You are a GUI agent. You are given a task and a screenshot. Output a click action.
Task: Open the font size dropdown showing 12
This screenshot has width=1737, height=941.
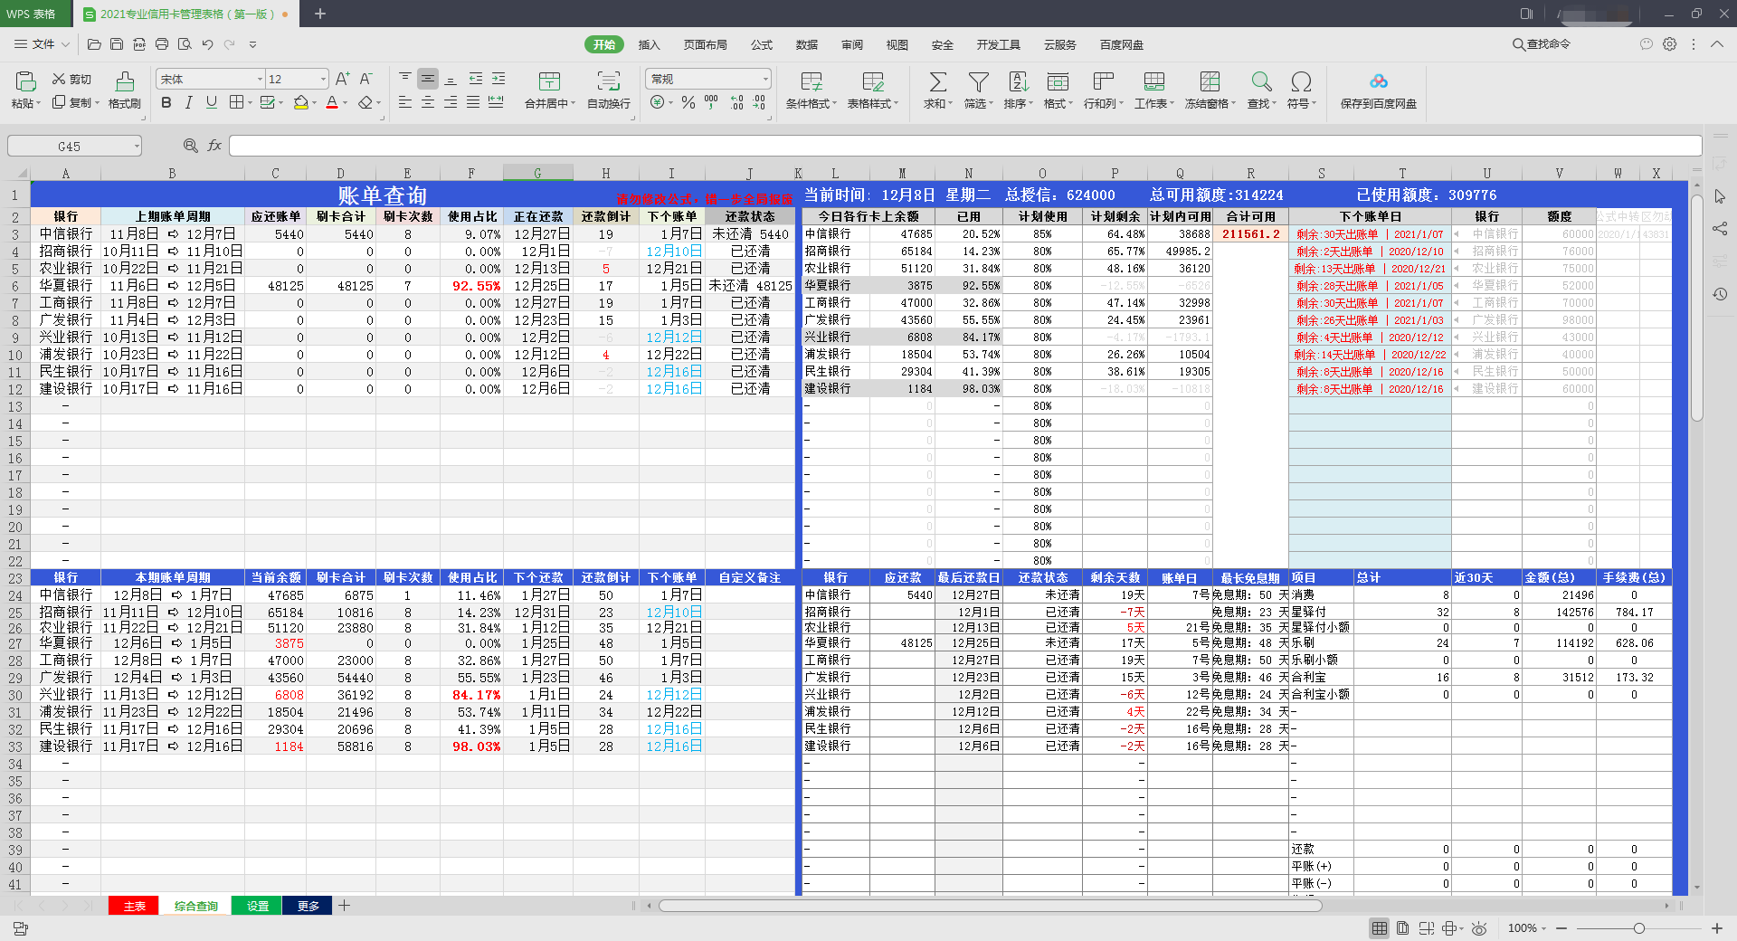click(x=323, y=80)
